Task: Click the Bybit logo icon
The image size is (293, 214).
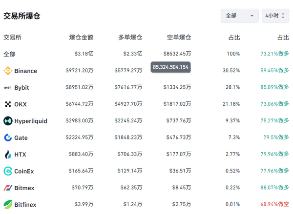Action: 8,88
